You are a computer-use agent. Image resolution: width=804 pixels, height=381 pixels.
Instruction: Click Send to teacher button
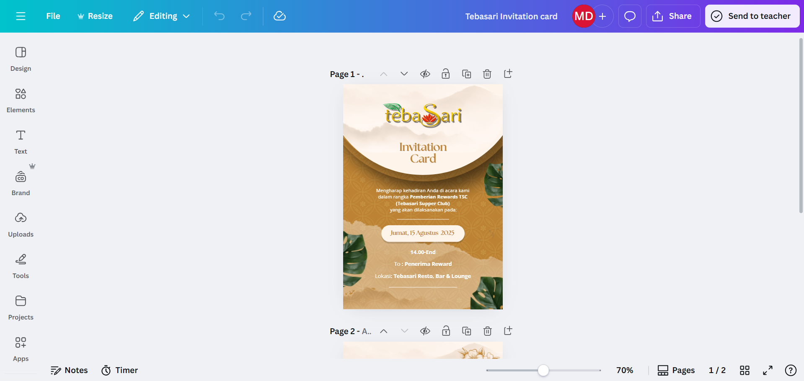click(x=752, y=16)
